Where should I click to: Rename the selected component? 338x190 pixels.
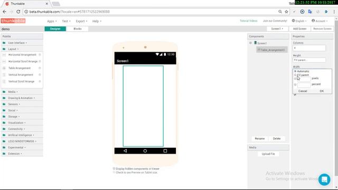[x=260, y=138]
